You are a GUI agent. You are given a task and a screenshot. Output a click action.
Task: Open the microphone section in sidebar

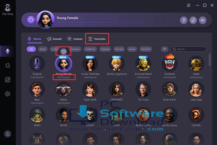coord(8,51)
